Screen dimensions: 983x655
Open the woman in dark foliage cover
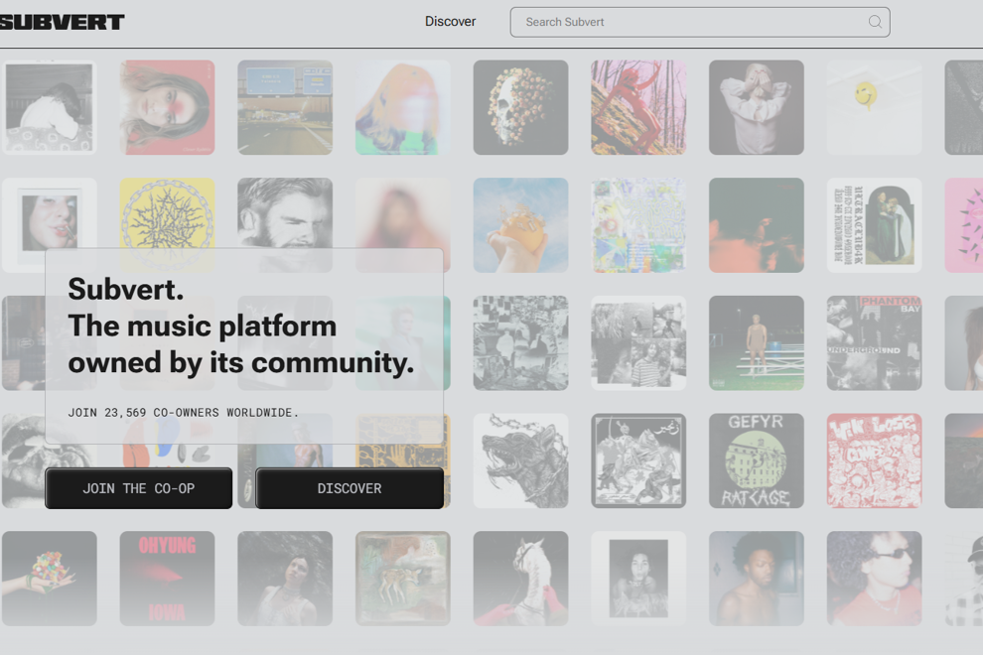point(285,579)
